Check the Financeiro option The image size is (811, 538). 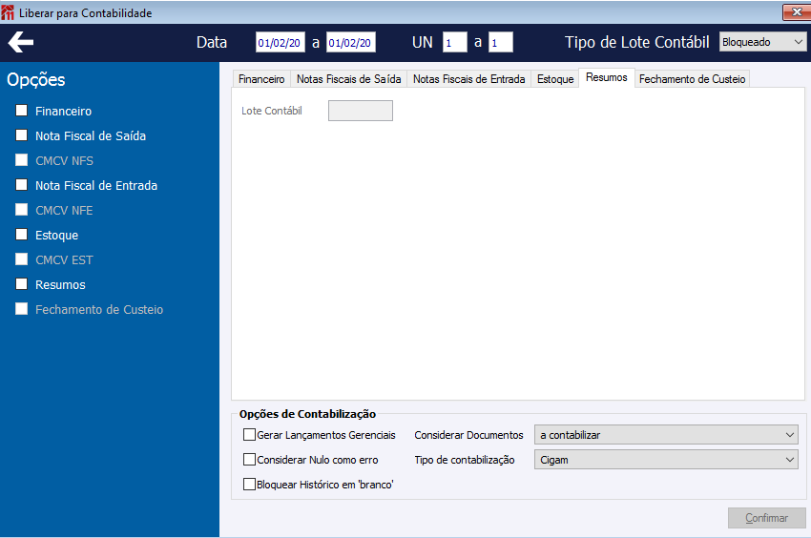[x=21, y=111]
